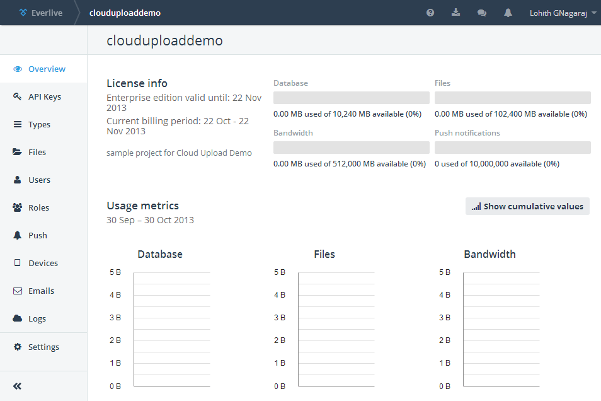This screenshot has width=601, height=401.
Task: Open the notifications bell icon
Action: pyautogui.click(x=508, y=13)
